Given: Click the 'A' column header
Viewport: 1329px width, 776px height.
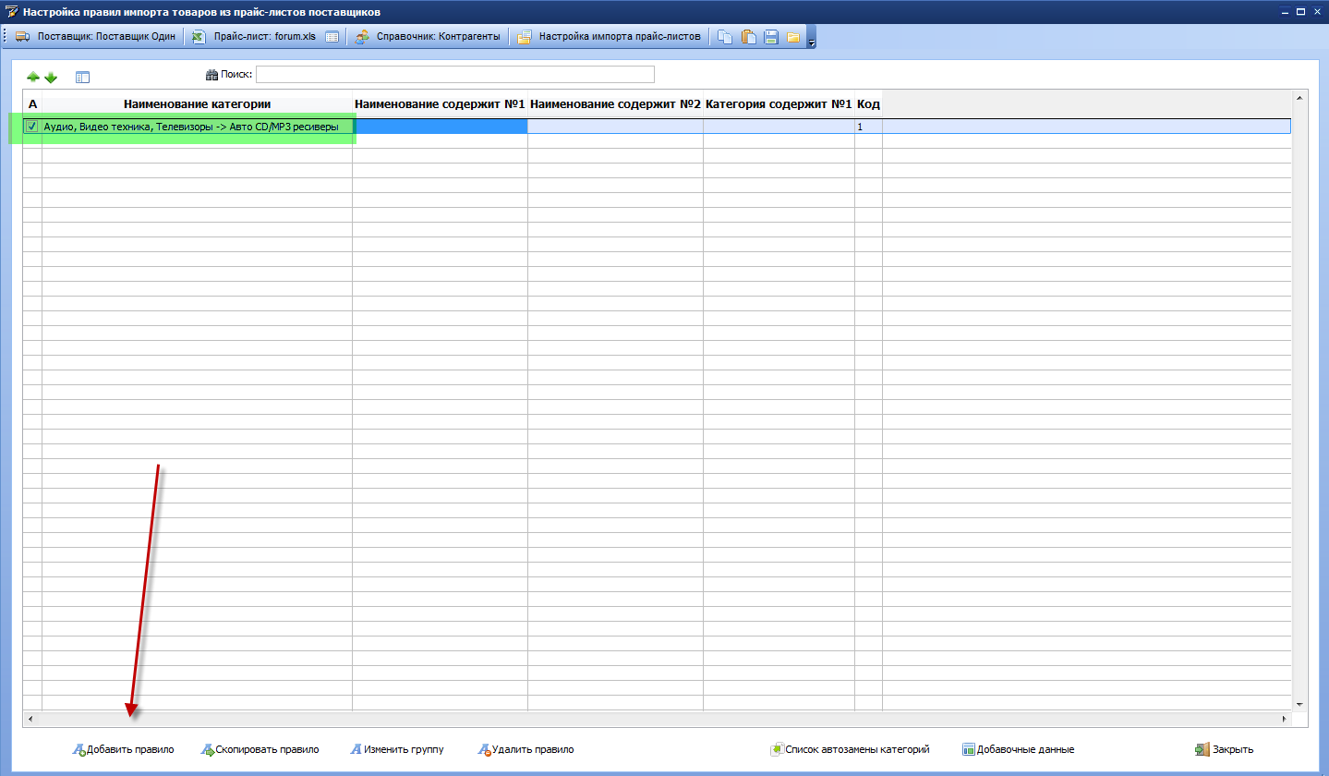Looking at the screenshot, I should [32, 104].
